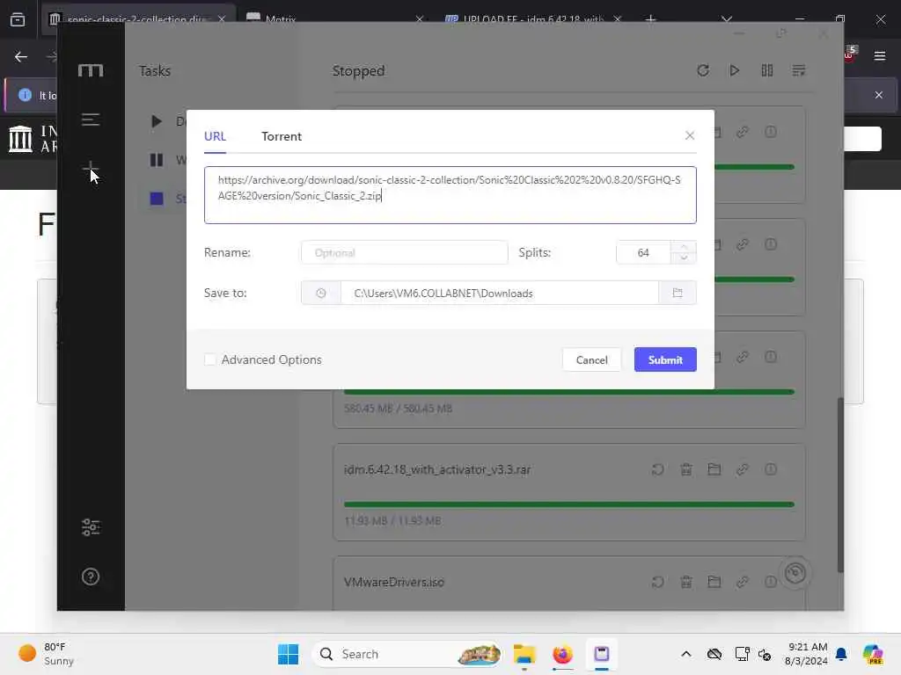Restart the idm.6.42.18 rar task
This screenshot has width=901, height=675.
(x=657, y=469)
